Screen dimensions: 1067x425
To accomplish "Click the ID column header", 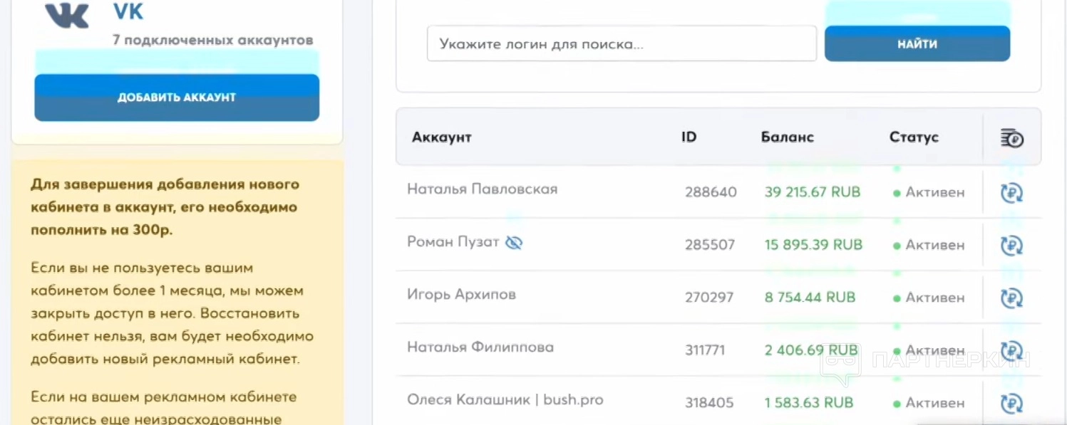I will coord(689,137).
